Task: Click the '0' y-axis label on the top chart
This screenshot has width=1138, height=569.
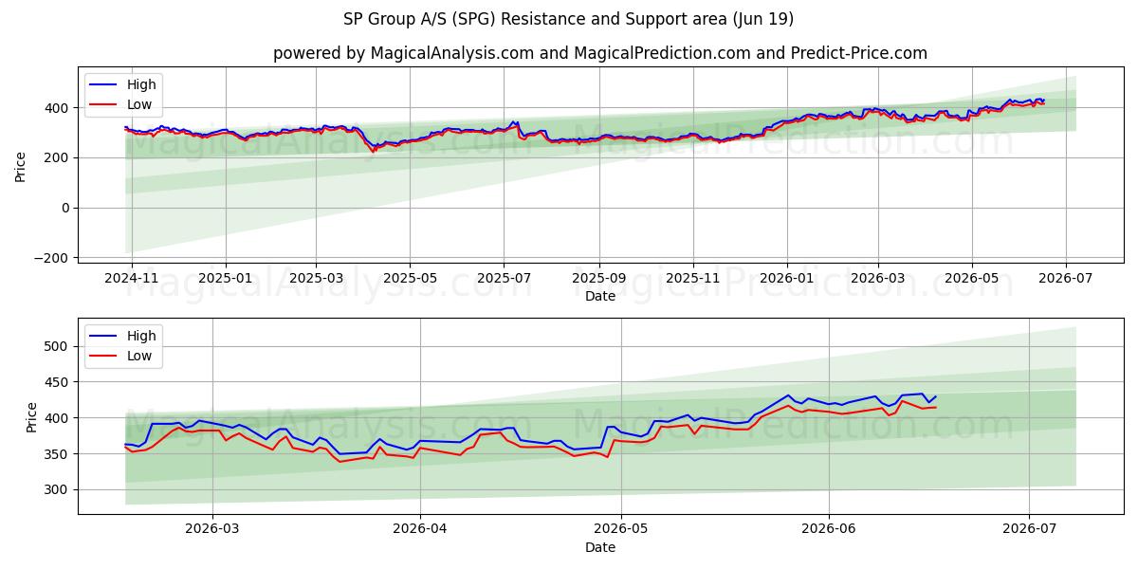Action: (66, 208)
